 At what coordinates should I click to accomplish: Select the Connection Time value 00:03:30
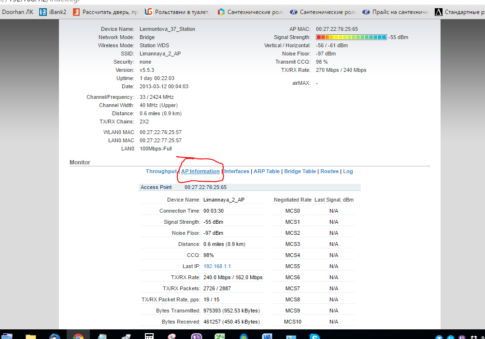[214, 211]
